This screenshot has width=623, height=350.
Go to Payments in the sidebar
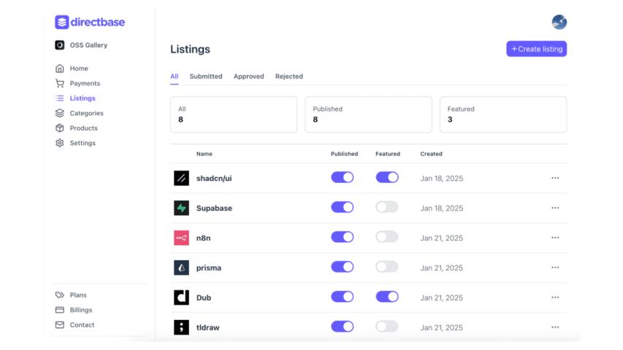click(x=85, y=83)
